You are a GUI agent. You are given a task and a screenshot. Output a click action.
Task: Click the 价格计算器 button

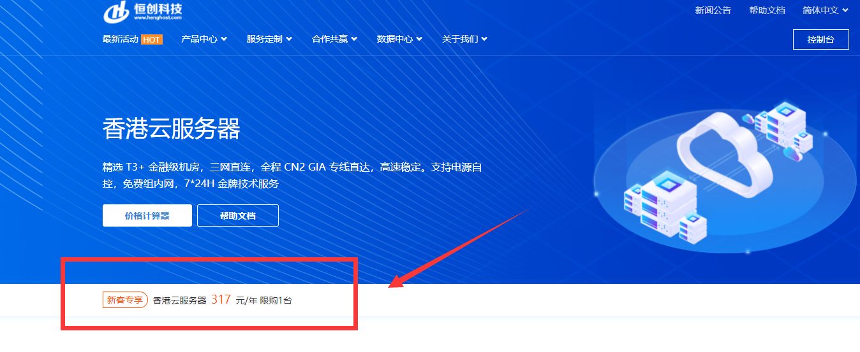(x=147, y=216)
